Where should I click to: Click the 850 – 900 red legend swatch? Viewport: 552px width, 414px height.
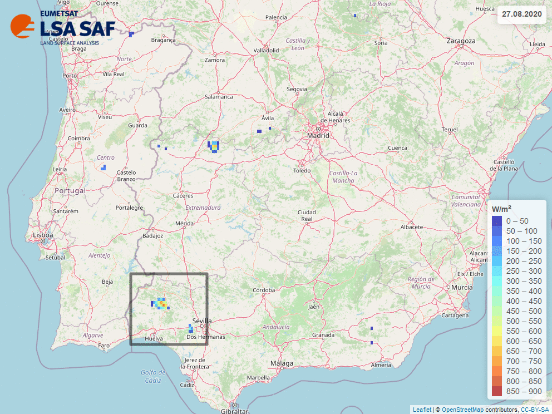497,391
